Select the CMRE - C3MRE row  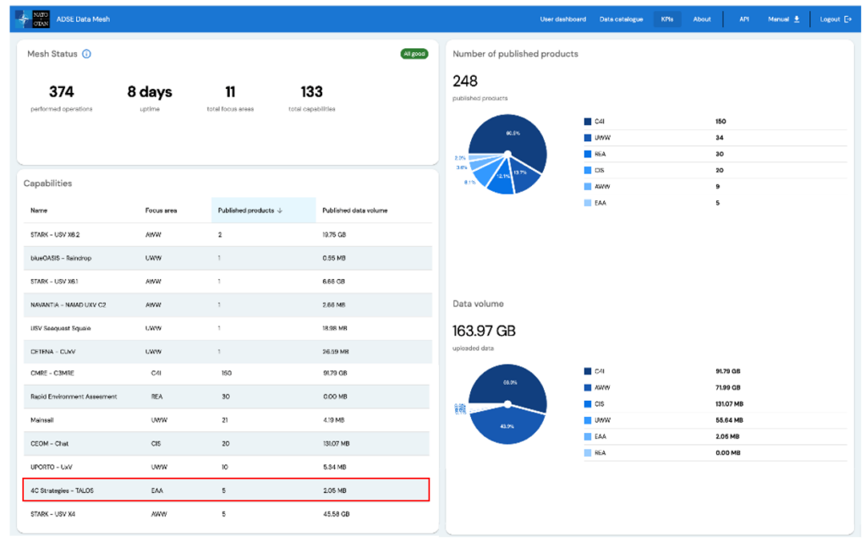coord(227,373)
